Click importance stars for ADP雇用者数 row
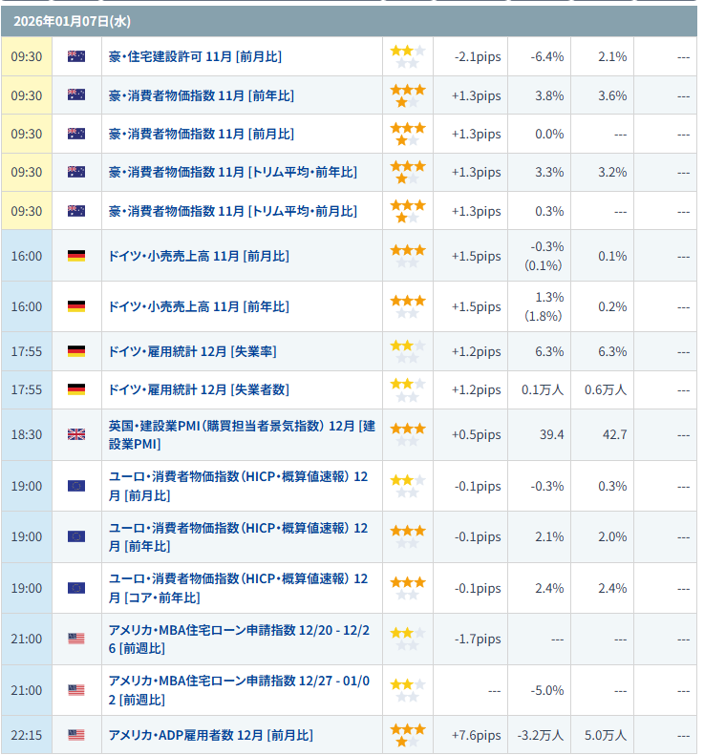 click(x=408, y=735)
